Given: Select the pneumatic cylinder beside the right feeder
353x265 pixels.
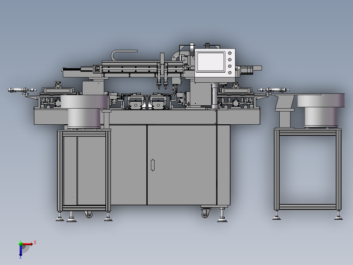Looking at the screenshot, I should [273, 90].
